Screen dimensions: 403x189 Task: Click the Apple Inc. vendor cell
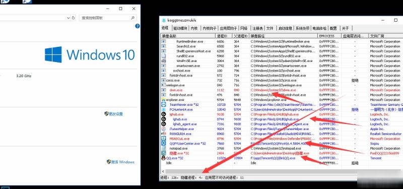pos(377,129)
